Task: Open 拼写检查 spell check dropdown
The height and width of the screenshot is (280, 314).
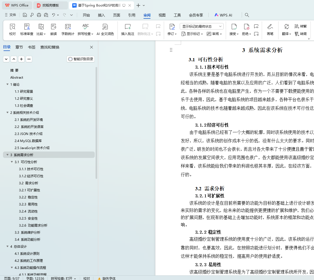Action: point(85,30)
